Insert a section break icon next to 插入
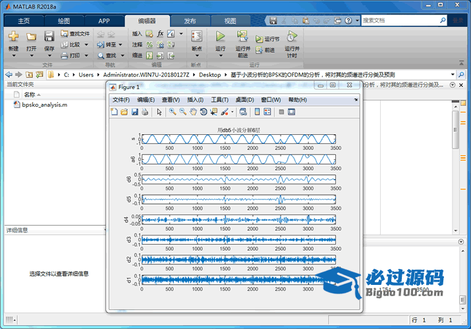 pyautogui.click(x=150, y=34)
